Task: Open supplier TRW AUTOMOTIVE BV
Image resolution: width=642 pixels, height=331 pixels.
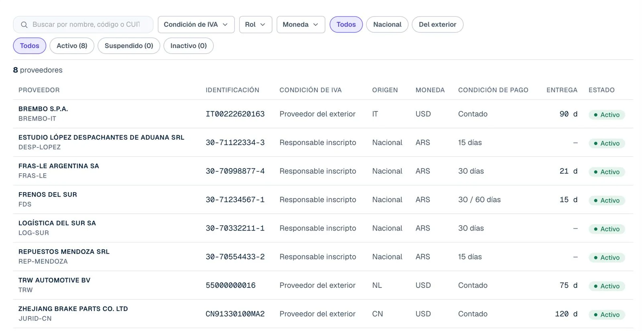Action: point(54,281)
